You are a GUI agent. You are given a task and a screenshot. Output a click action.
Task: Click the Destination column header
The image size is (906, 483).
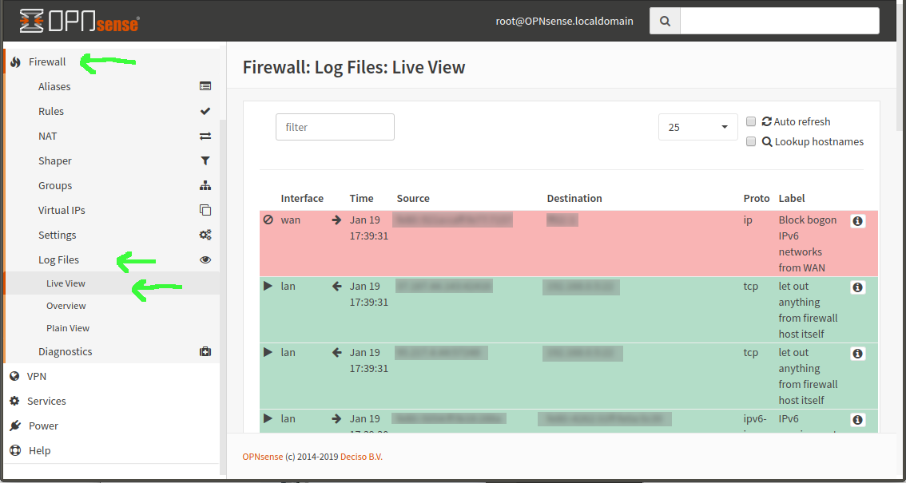pos(574,199)
